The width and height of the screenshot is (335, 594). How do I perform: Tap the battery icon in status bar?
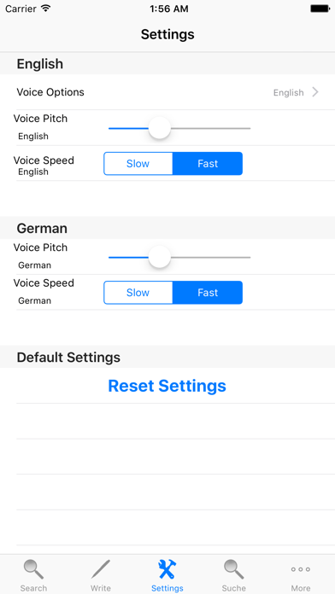(x=320, y=9)
